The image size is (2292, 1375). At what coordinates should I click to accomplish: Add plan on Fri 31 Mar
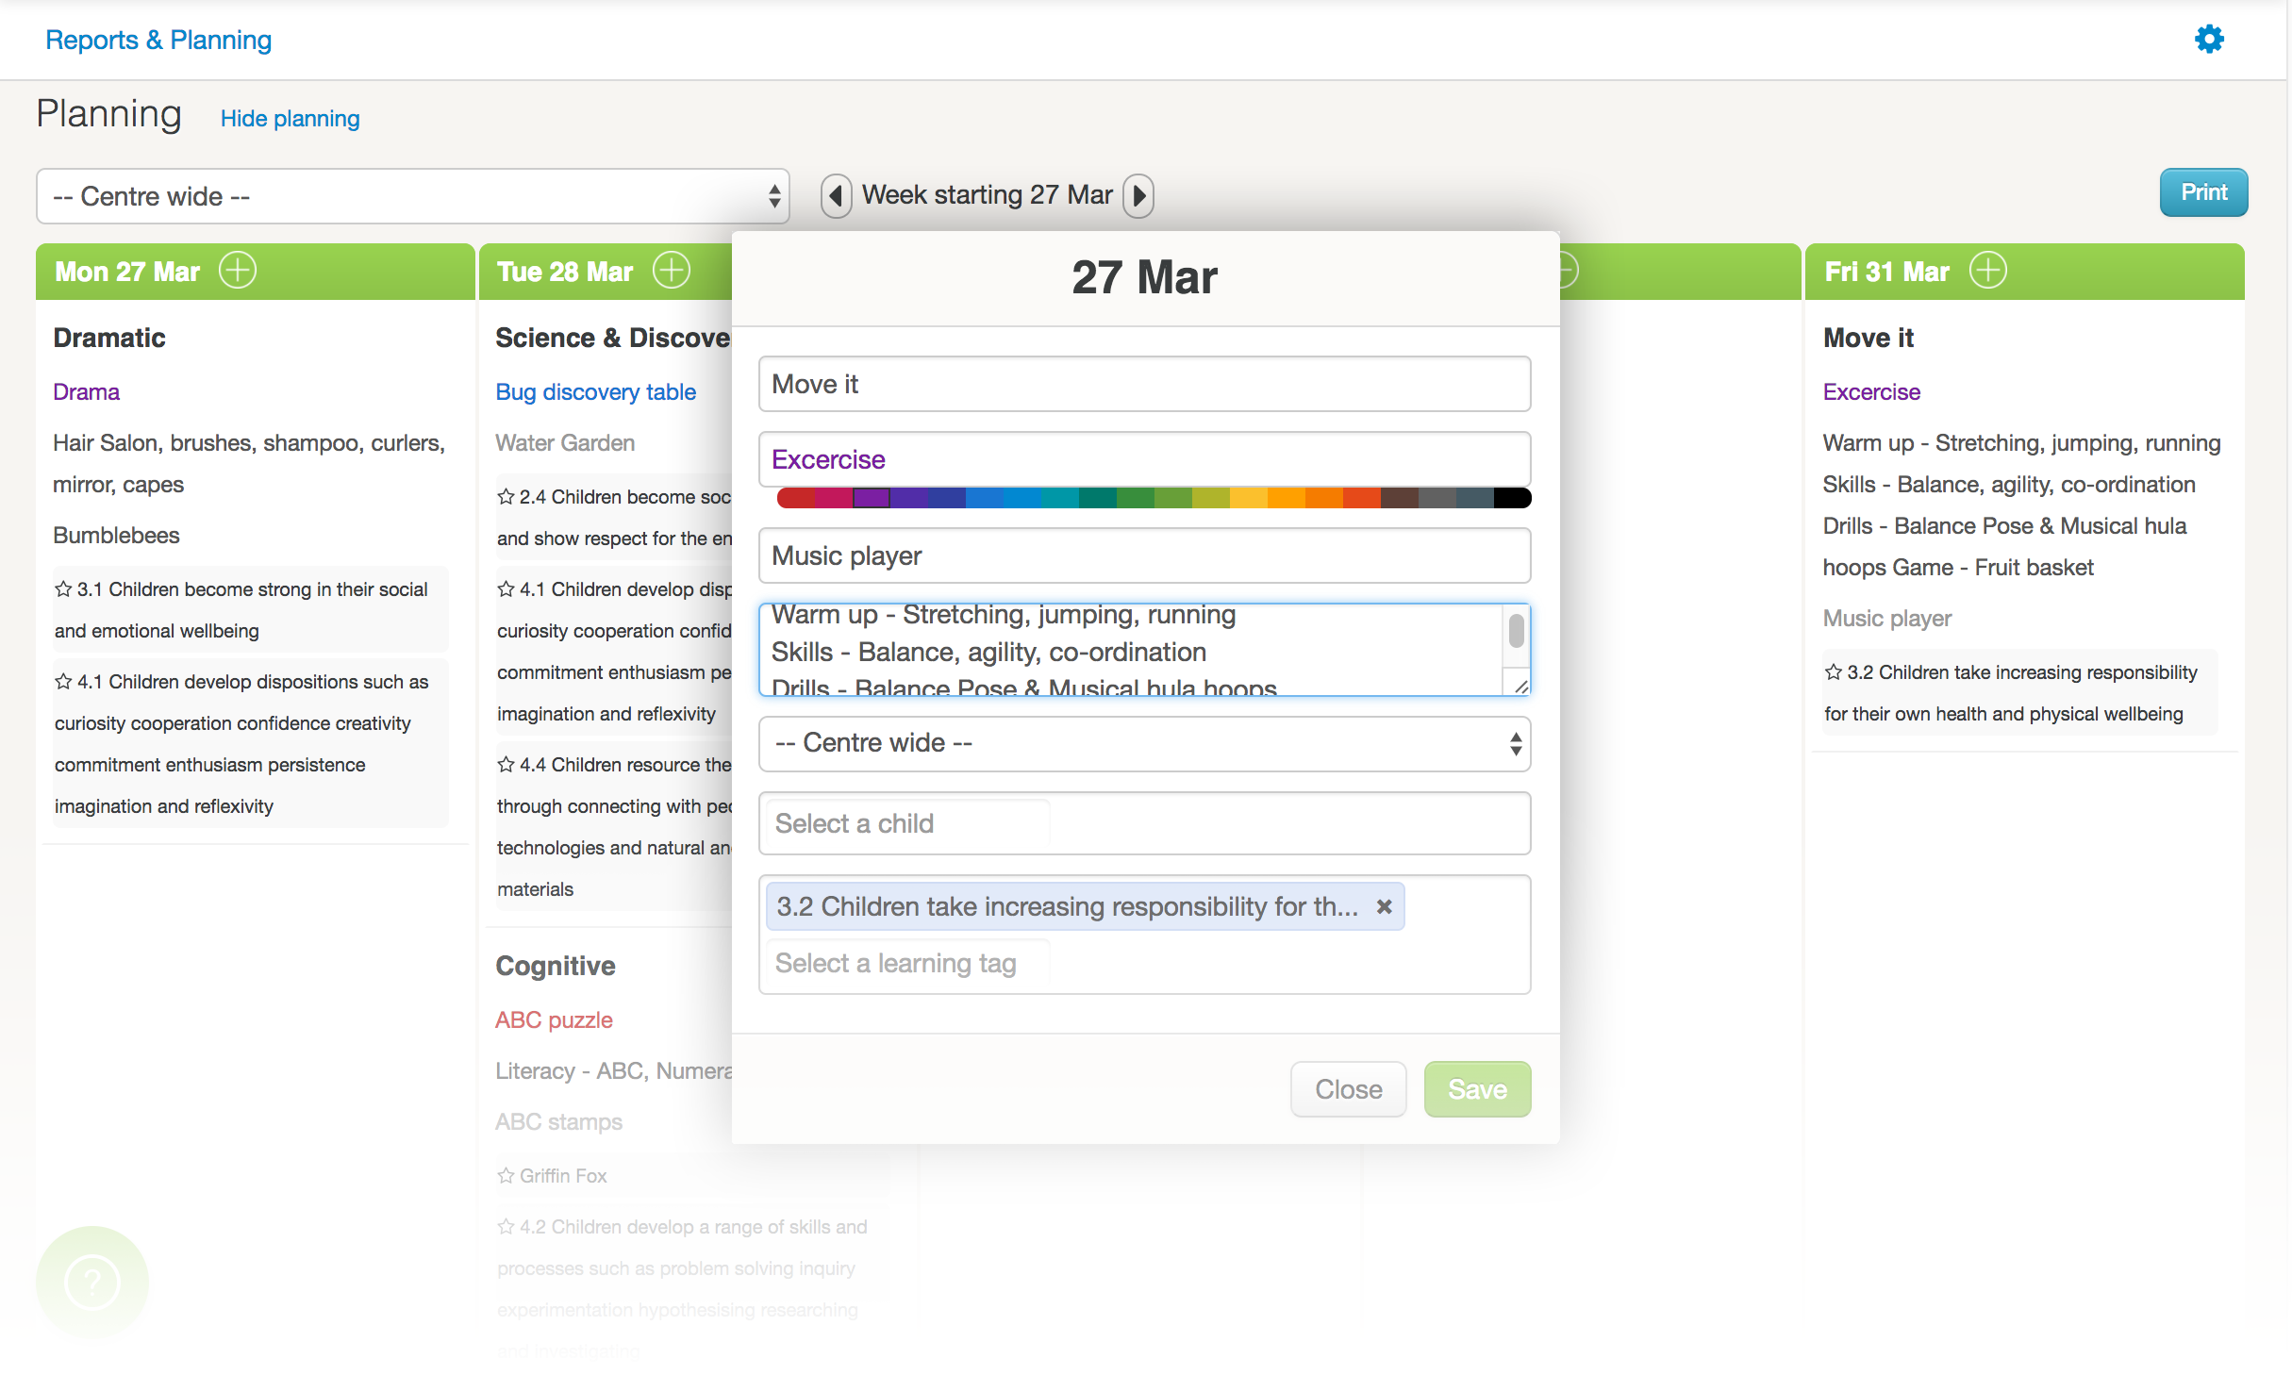tap(1987, 271)
